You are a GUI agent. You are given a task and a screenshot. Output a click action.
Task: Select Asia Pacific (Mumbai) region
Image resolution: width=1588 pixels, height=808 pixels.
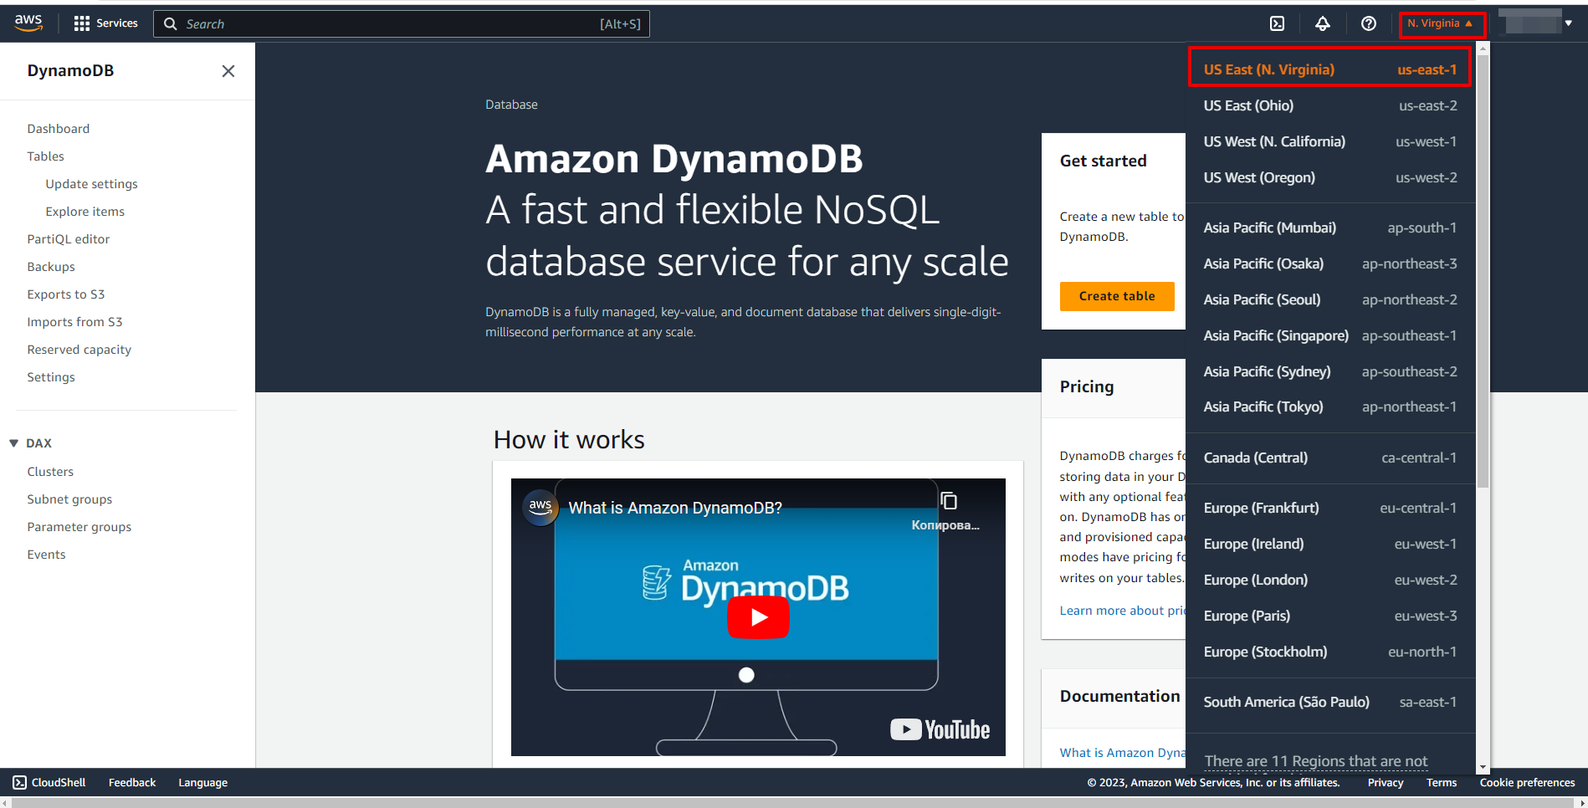pyautogui.click(x=1330, y=228)
